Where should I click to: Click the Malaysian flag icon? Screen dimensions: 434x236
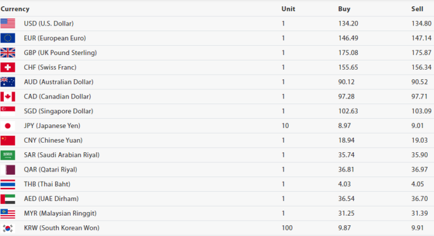pos(8,213)
